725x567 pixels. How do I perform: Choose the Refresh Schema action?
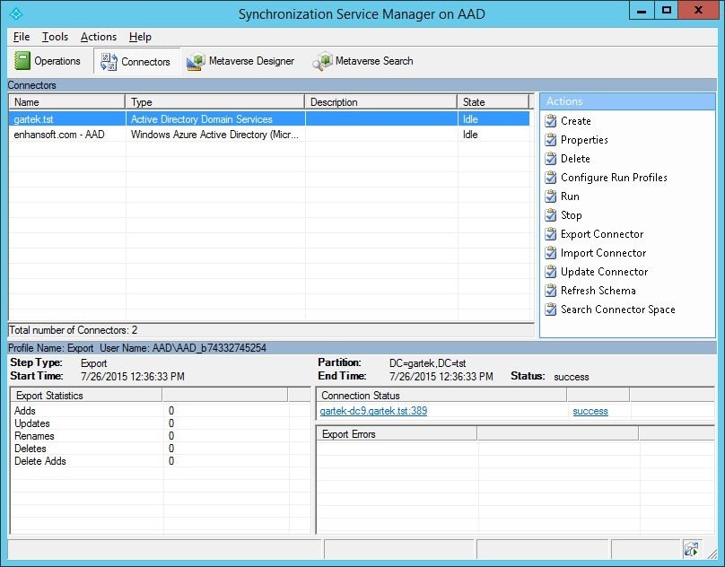coord(598,291)
